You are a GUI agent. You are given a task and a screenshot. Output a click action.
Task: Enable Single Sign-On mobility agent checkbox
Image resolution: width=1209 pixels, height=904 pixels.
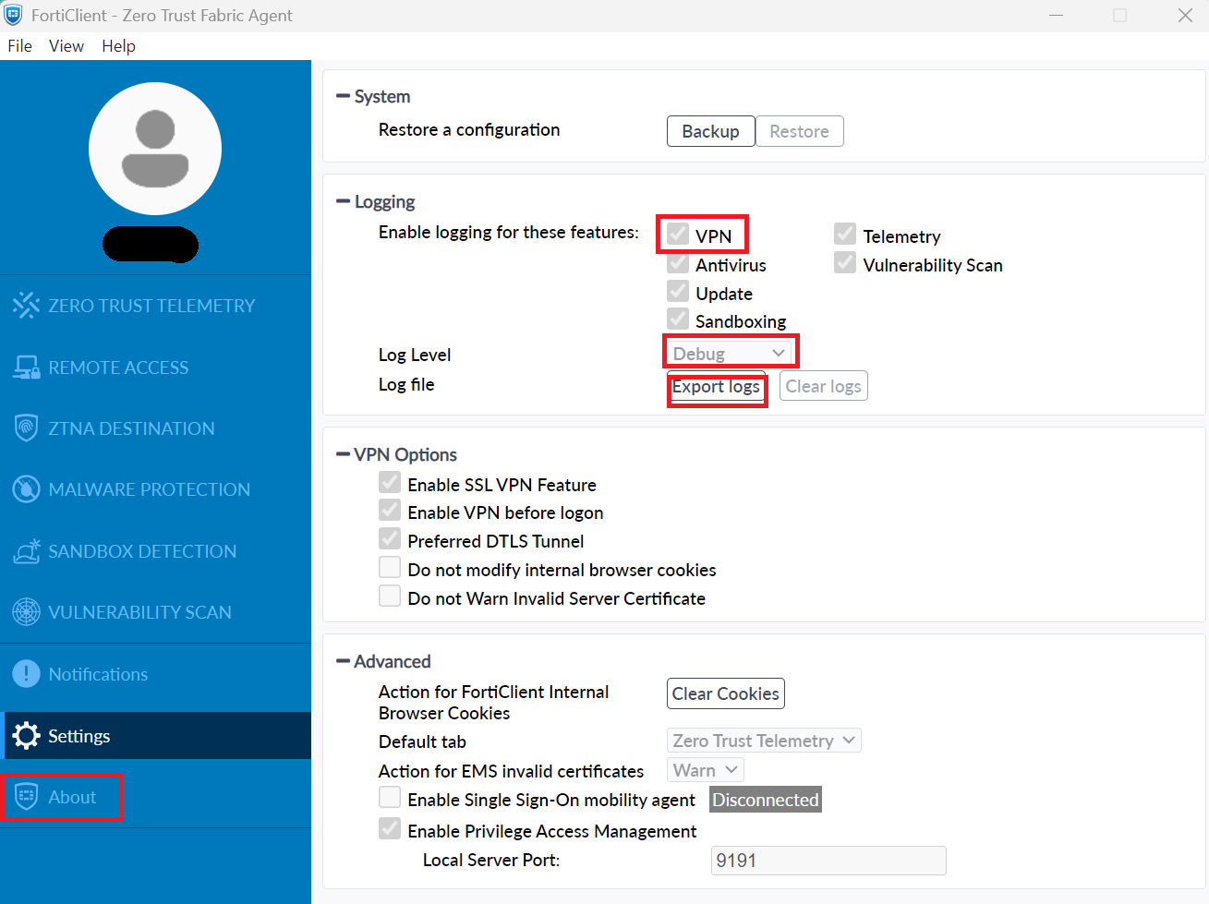coord(390,798)
